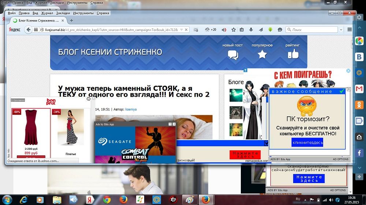Click the green download arrow extension icon
This screenshot has height=205, width=366.
pyautogui.click(x=270, y=30)
